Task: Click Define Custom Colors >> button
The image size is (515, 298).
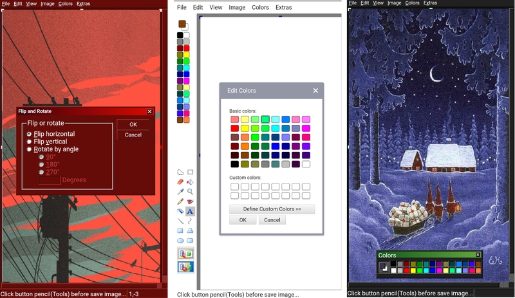Action: [272, 209]
